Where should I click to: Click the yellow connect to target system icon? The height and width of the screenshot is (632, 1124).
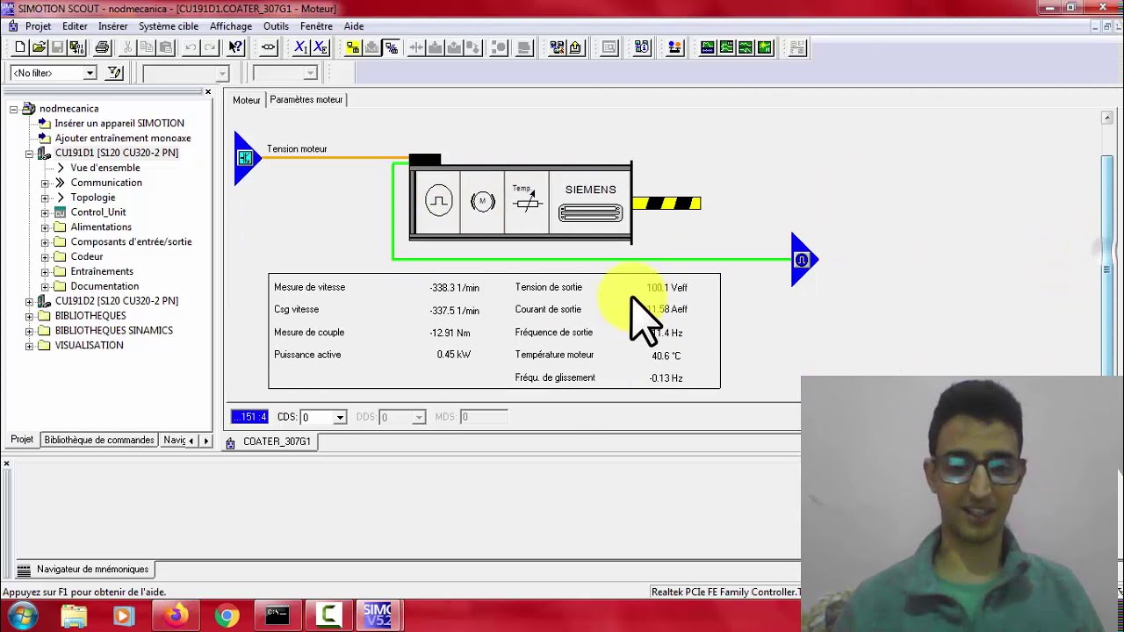pyautogui.click(x=353, y=47)
